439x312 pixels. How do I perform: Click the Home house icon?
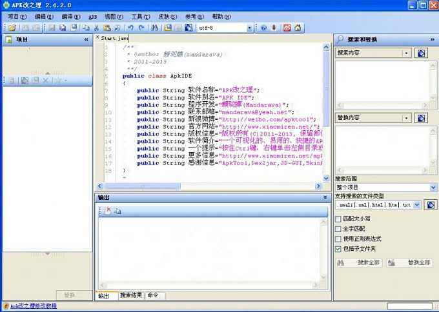point(298,28)
